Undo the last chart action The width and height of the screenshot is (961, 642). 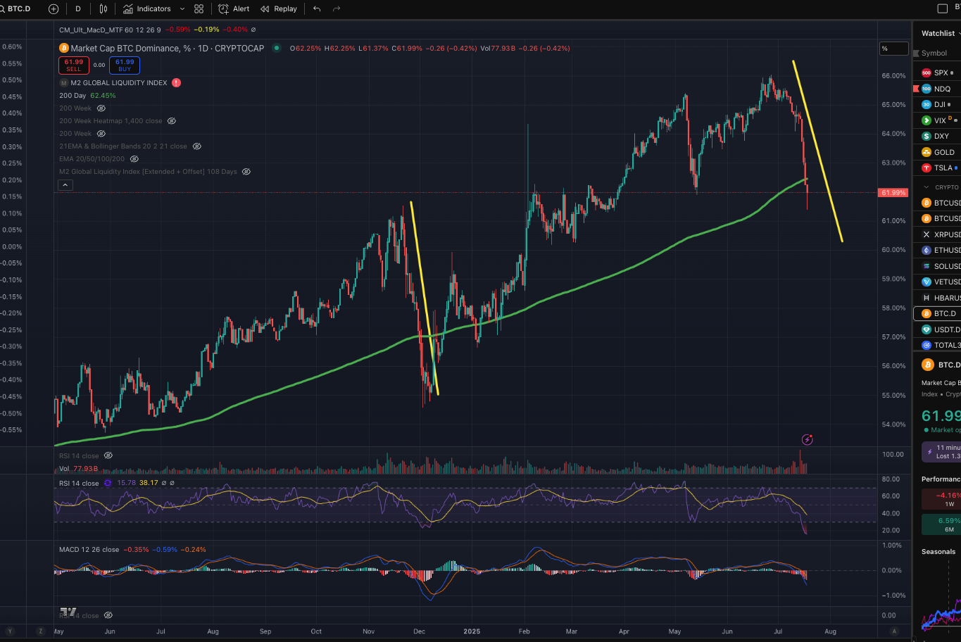(317, 8)
